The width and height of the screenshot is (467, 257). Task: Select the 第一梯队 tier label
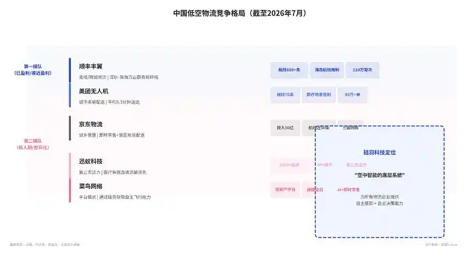[x=33, y=70]
